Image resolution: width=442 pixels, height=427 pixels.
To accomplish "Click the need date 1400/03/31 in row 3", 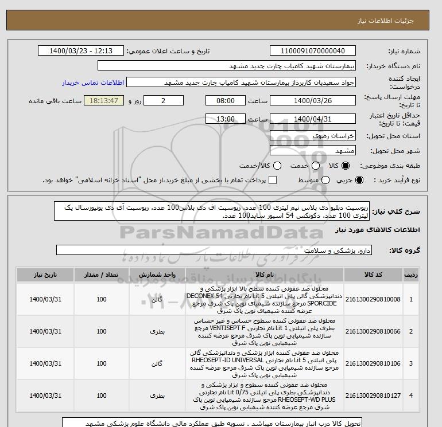I will [45, 364].
